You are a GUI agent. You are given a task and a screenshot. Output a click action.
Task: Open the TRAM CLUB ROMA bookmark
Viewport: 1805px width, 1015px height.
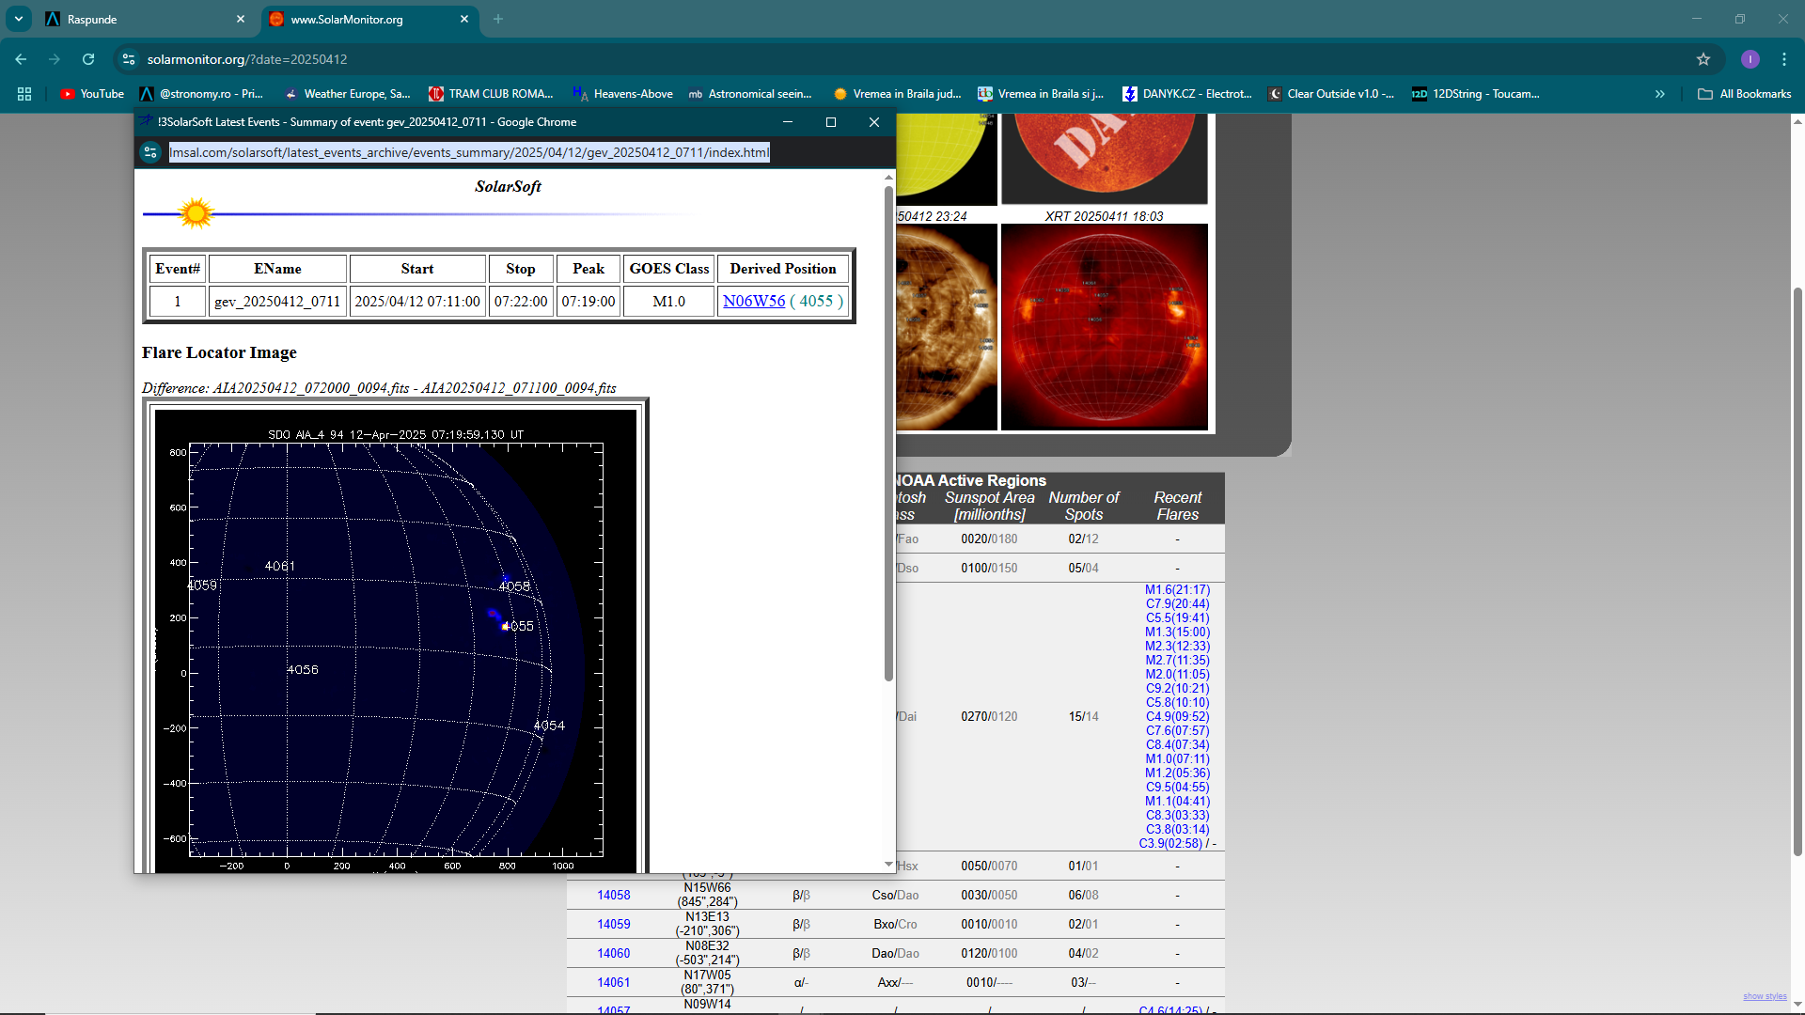(491, 94)
